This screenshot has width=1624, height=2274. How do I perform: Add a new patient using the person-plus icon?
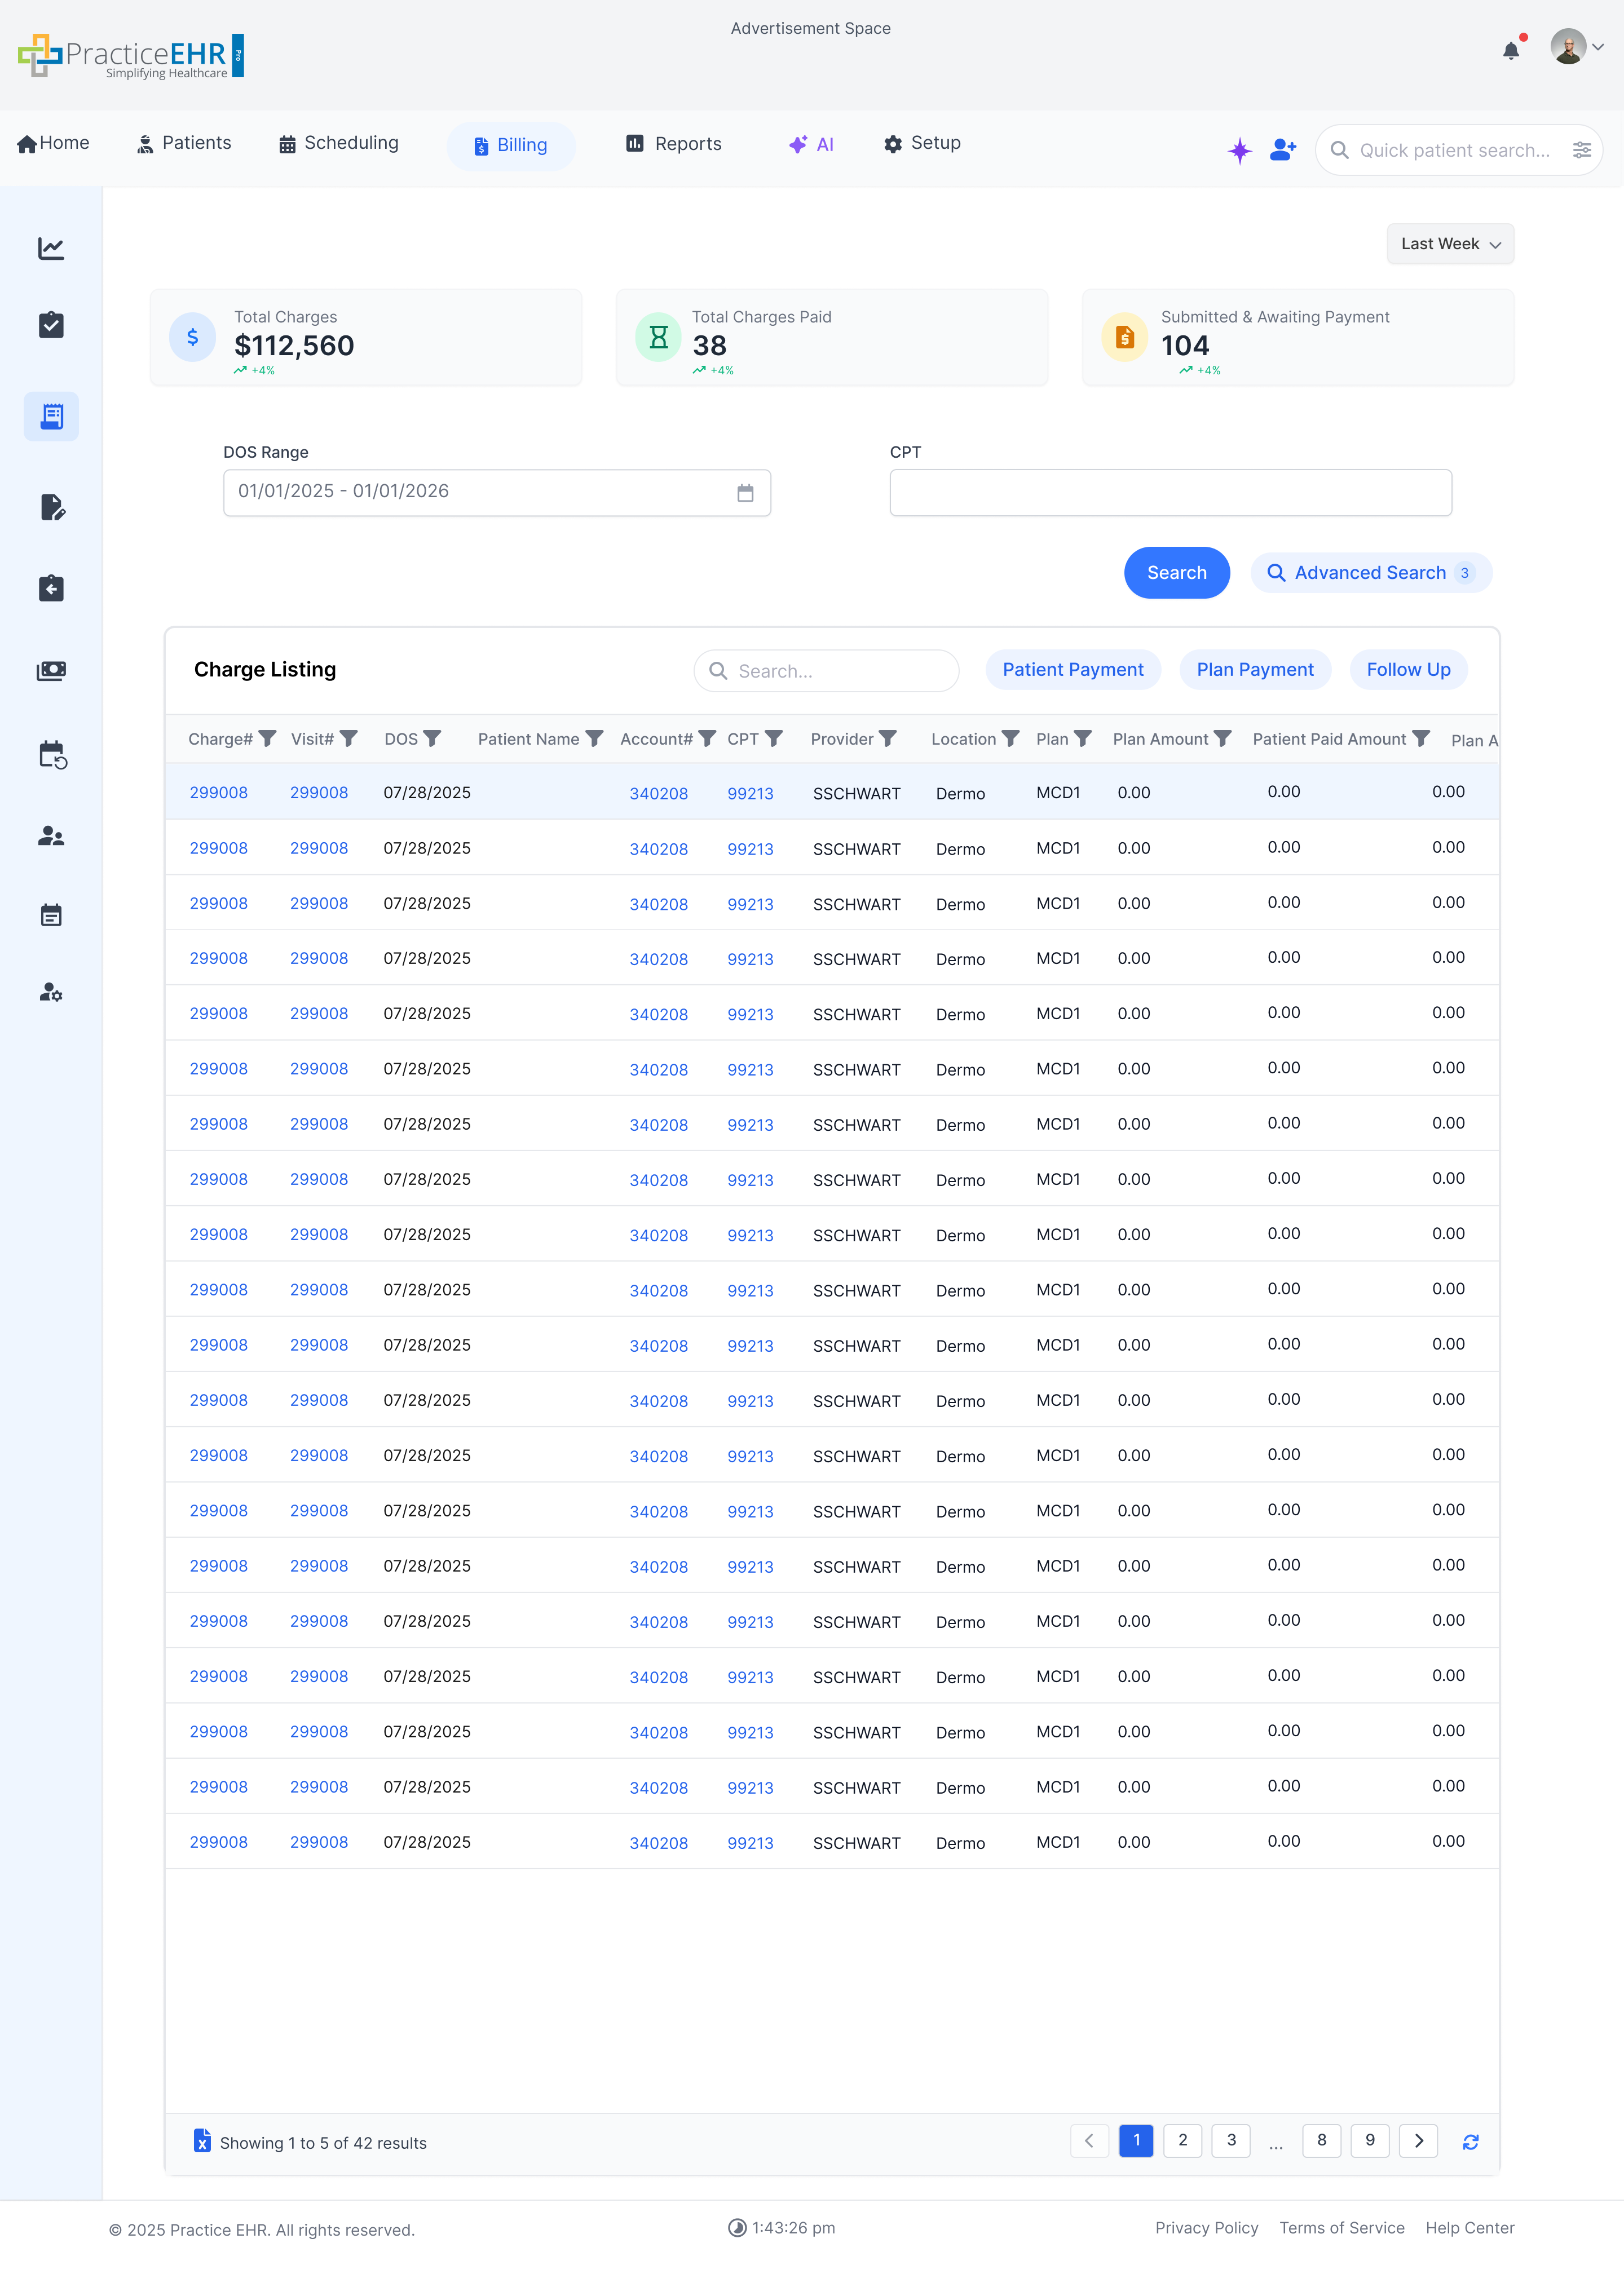click(x=1282, y=150)
